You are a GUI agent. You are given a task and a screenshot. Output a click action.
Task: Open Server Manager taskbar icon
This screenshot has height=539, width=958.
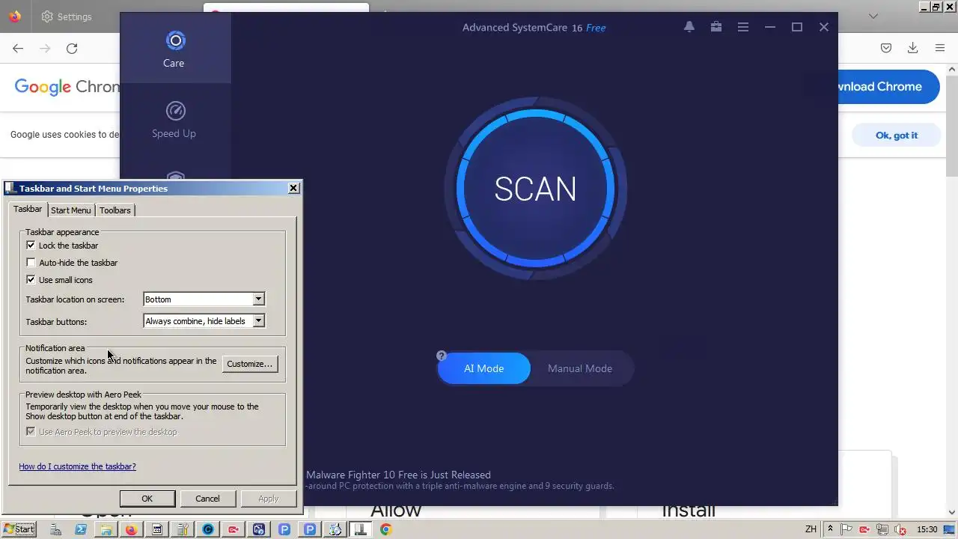click(x=55, y=529)
